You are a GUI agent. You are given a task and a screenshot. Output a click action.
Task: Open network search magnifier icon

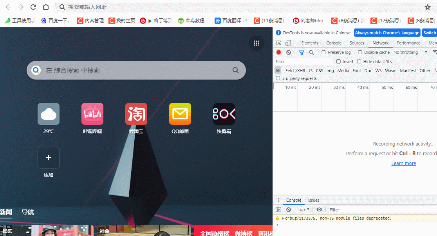[x=311, y=52]
